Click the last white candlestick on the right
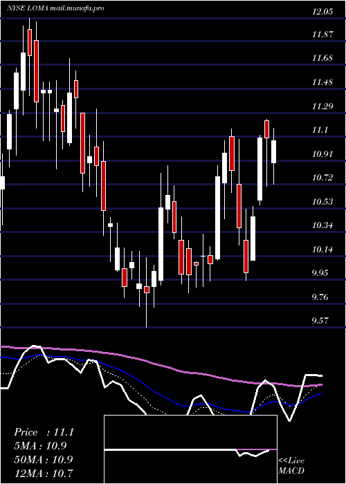This screenshot has width=346, height=484. point(273,151)
